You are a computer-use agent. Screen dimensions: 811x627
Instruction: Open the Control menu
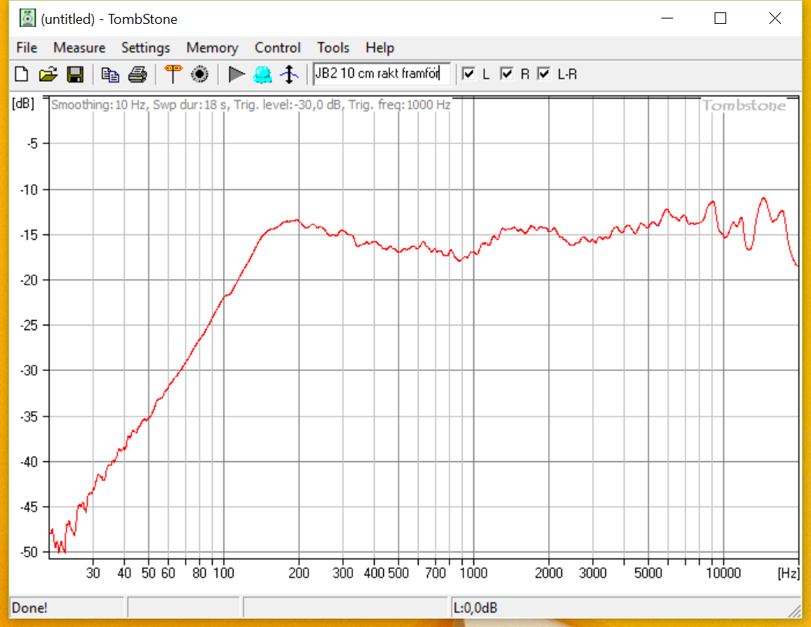(x=278, y=48)
